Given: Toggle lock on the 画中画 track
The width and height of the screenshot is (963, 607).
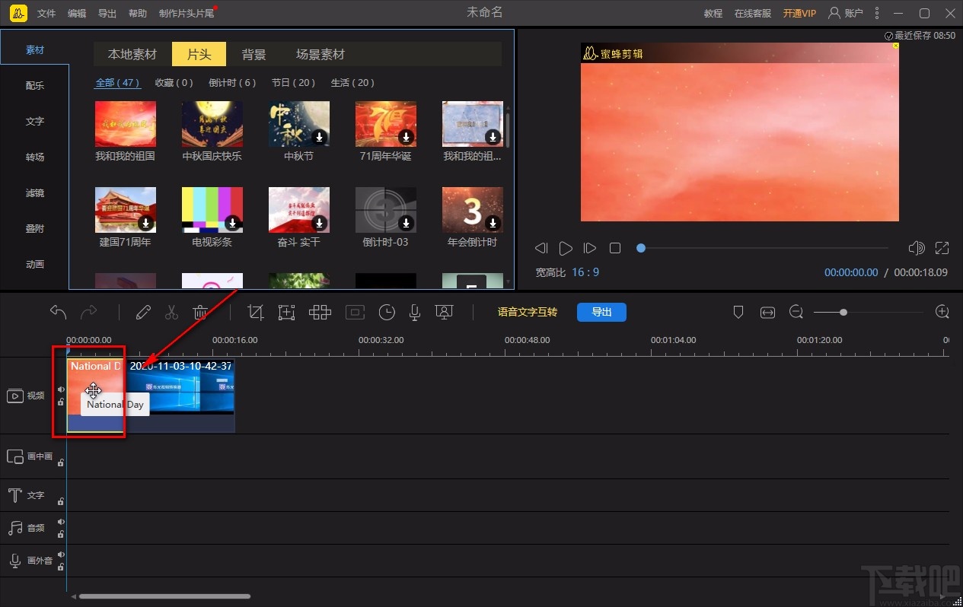Looking at the screenshot, I should pos(61,462).
